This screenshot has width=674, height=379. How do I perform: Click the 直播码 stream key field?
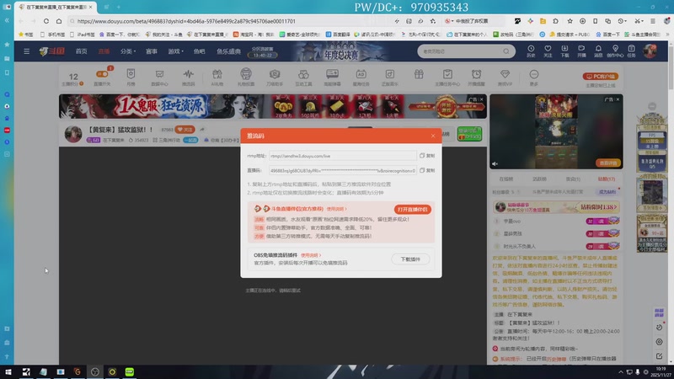coord(343,171)
